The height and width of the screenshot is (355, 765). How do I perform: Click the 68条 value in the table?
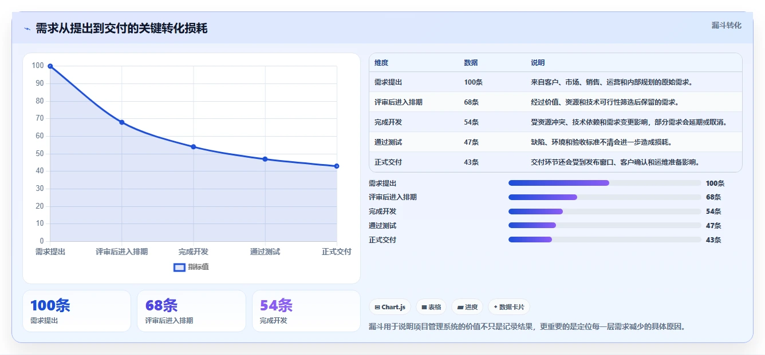point(471,102)
